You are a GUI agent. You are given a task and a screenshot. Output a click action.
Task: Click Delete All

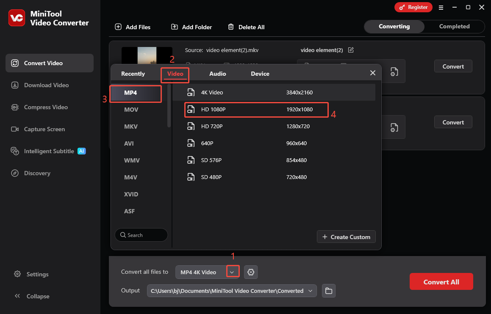point(246,27)
